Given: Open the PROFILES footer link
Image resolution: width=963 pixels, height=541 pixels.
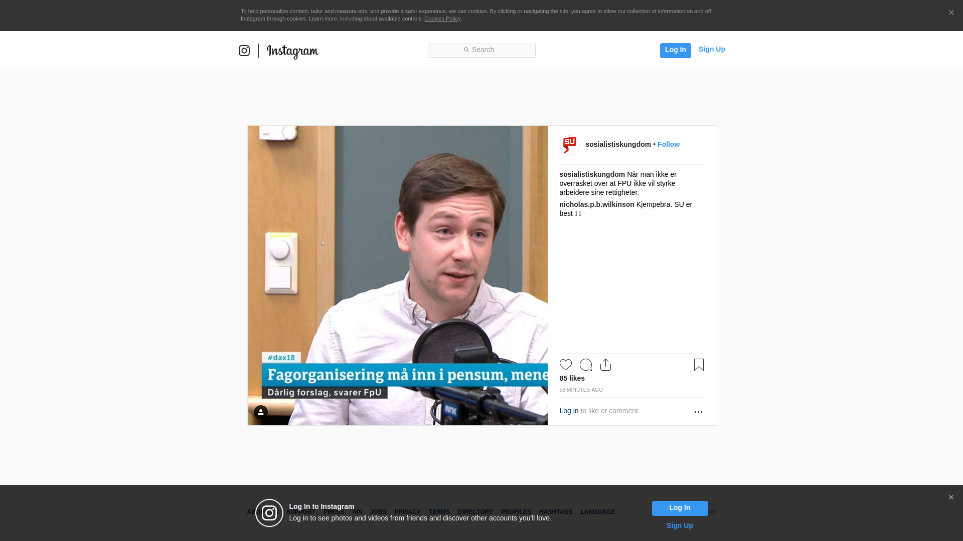Looking at the screenshot, I should click(x=516, y=512).
